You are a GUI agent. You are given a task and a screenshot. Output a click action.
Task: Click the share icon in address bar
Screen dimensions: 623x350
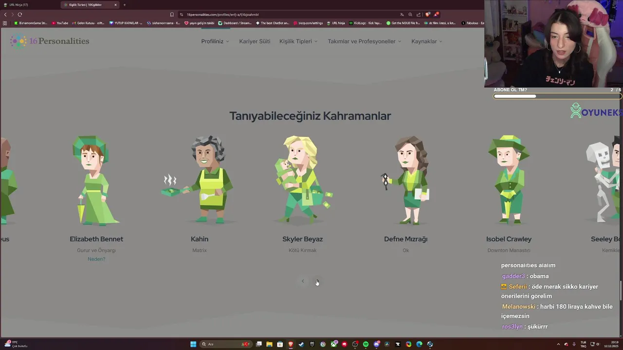[x=419, y=15]
